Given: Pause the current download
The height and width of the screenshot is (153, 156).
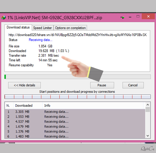Looking at the screenshot, I should coord(102,85).
